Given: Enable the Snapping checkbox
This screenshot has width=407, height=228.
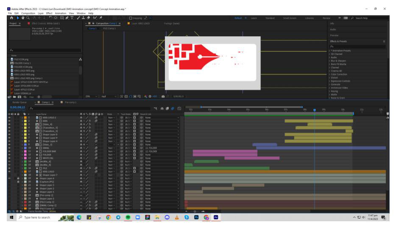Looking at the screenshot, I should [x=131, y=18].
